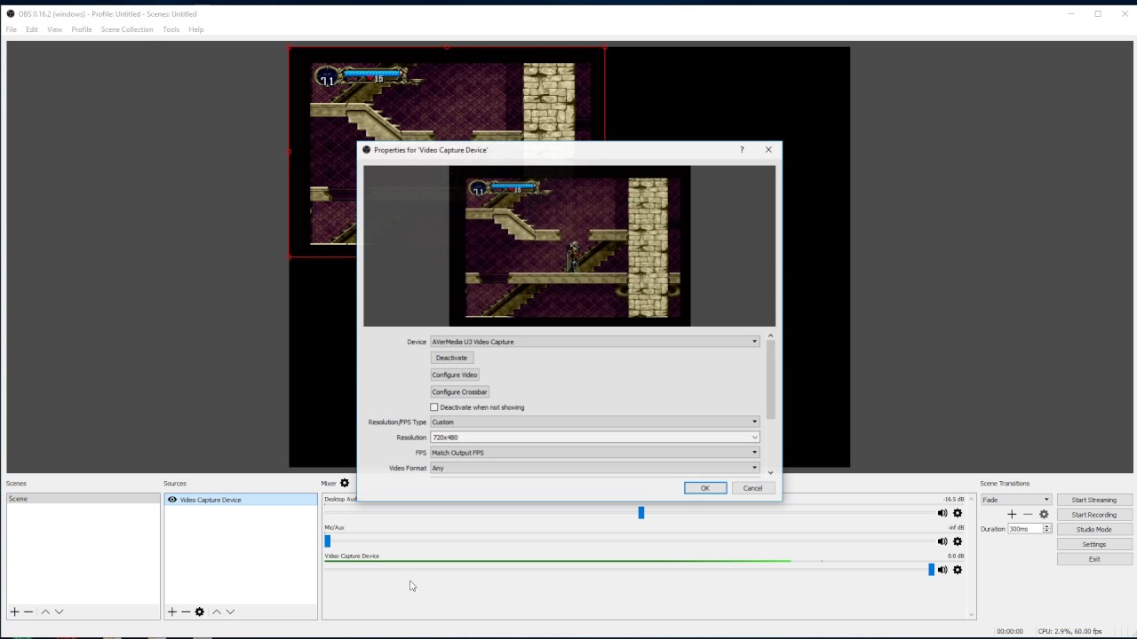The image size is (1137, 639).
Task: Add a new scene with plus icon
Action: 14,611
